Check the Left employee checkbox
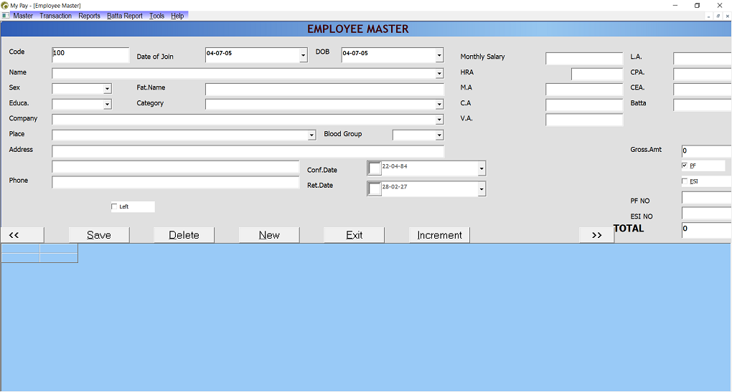This screenshot has width=732, height=392. point(115,206)
